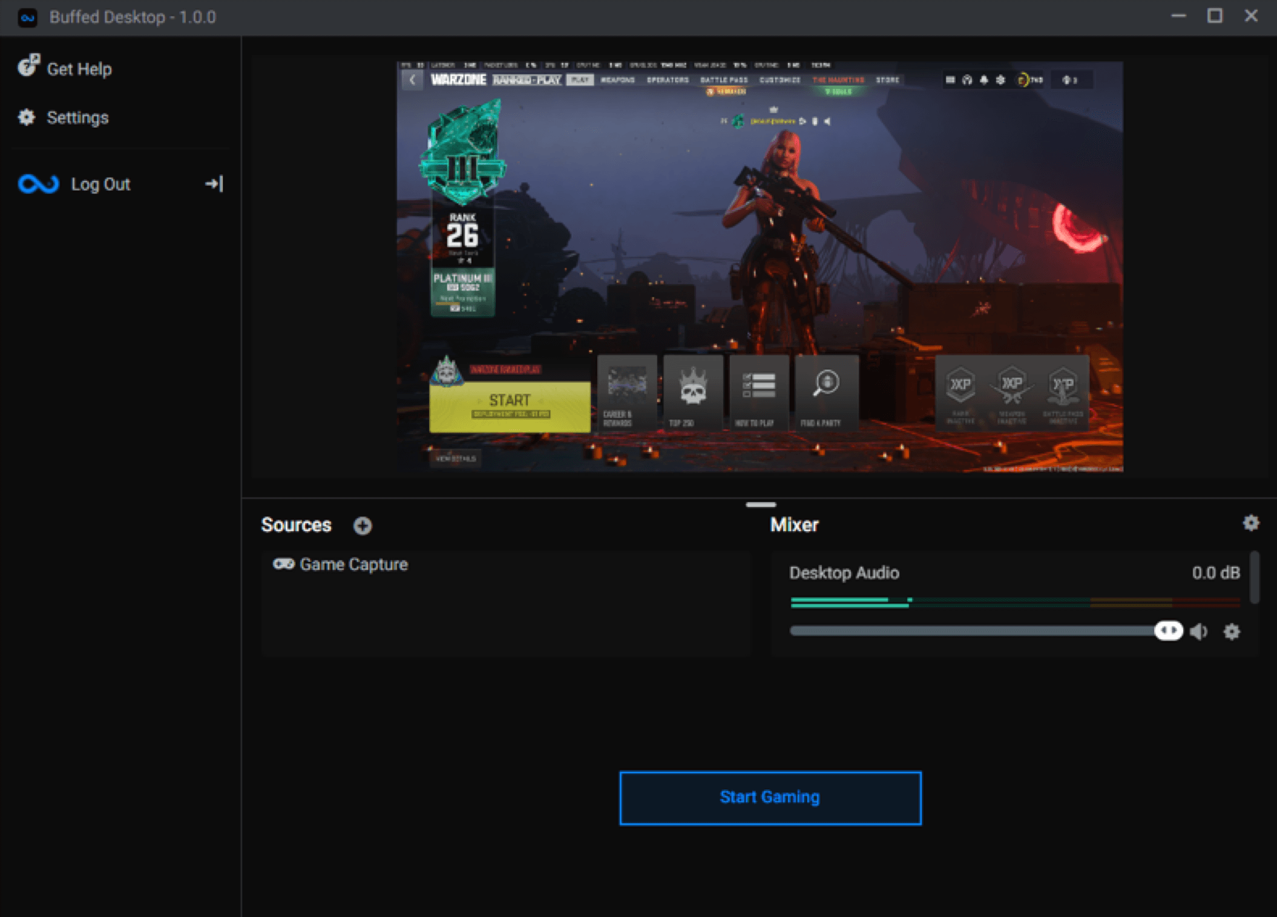Add a new source with plus icon
Viewport: 1277px width, 917px height.
point(363,526)
